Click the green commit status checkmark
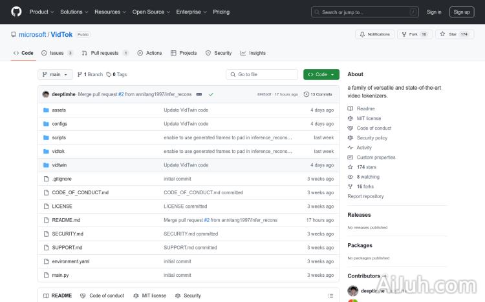This screenshot has width=485, height=302. click(x=211, y=94)
